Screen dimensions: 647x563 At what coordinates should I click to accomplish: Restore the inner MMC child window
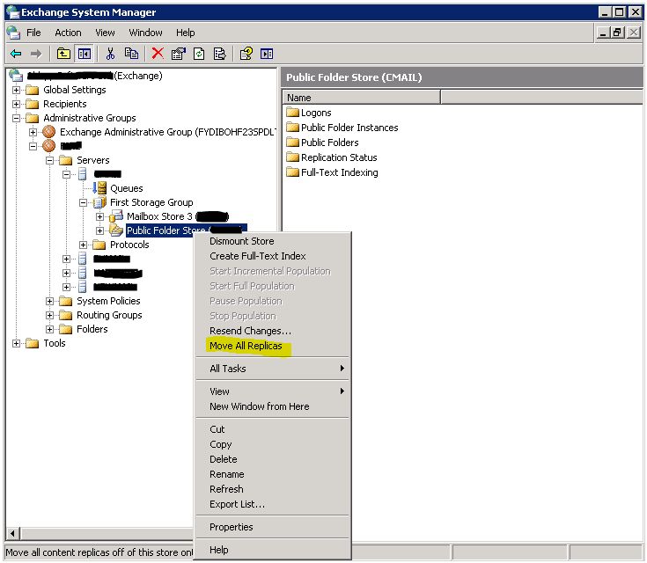(x=618, y=33)
